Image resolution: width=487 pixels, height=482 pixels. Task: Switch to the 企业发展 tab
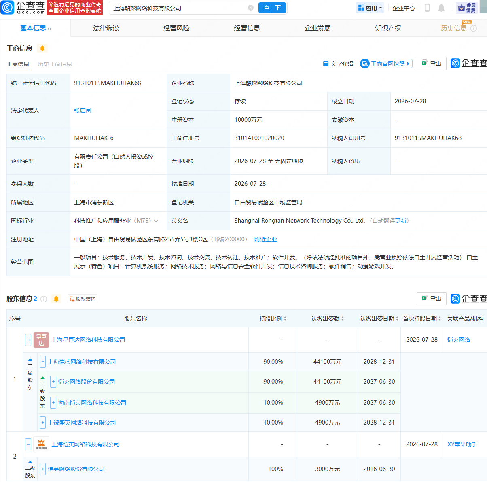[x=318, y=28]
